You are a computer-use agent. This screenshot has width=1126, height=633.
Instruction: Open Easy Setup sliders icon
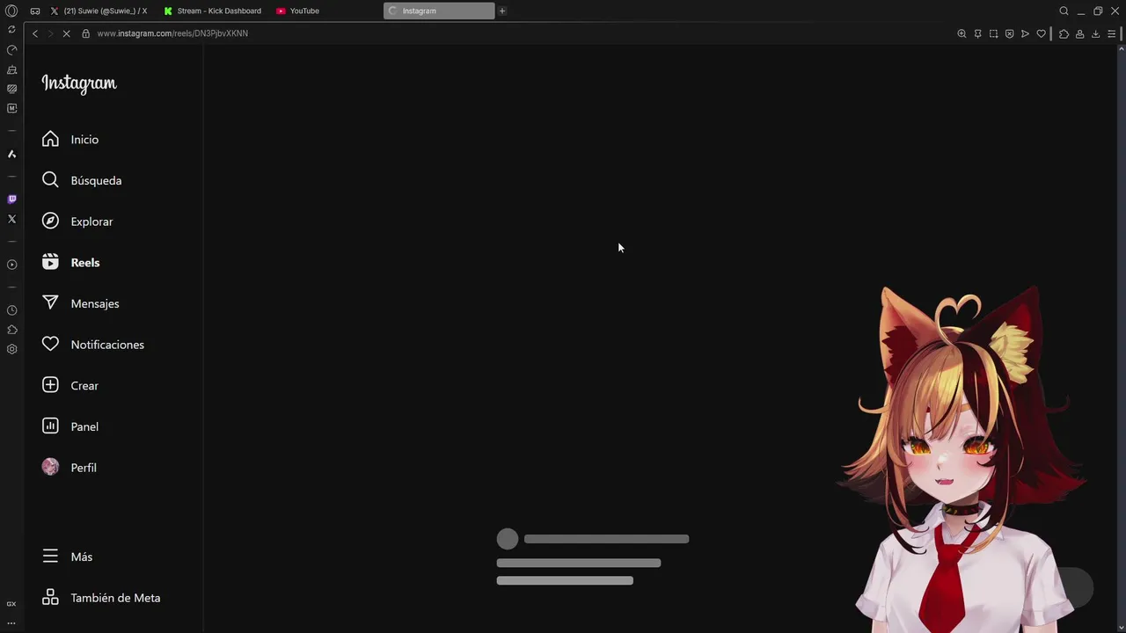[1111, 33]
